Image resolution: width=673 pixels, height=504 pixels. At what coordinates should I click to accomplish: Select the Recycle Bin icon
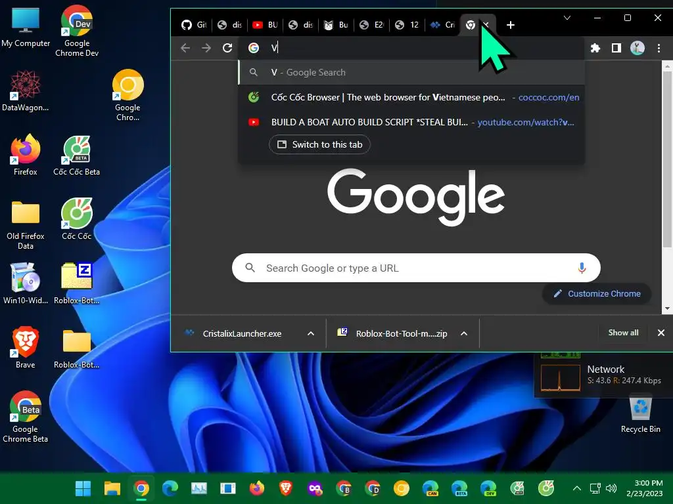coord(640,415)
